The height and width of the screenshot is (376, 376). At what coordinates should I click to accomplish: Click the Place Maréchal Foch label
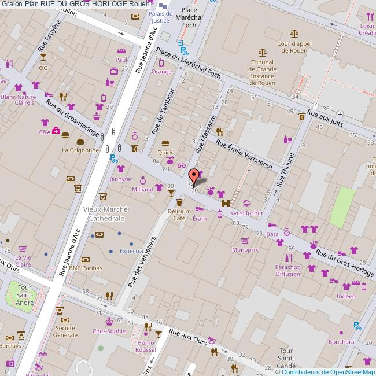190,17
